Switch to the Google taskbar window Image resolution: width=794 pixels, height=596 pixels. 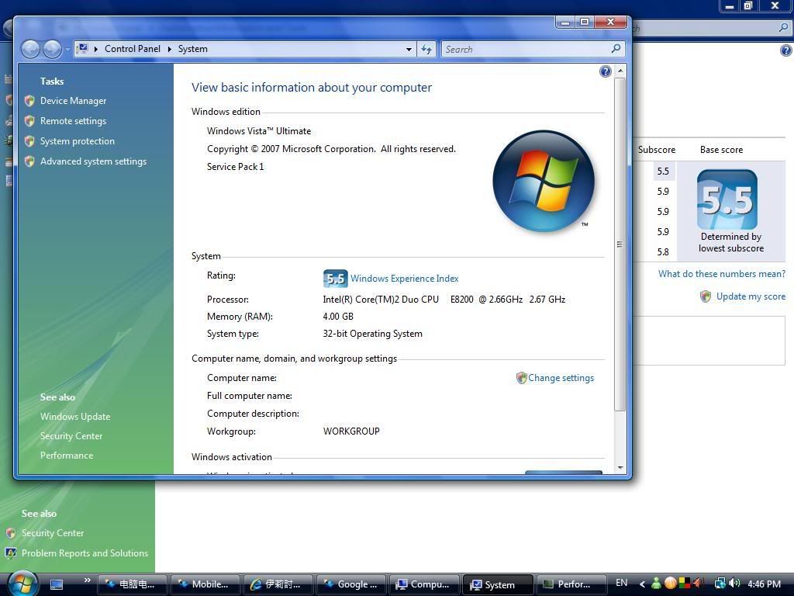click(350, 584)
